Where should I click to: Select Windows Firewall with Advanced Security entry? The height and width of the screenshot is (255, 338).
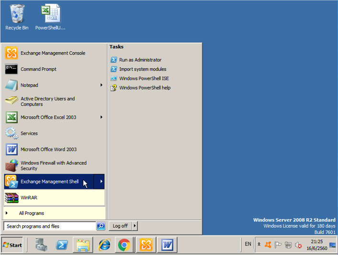pyautogui.click(x=54, y=165)
